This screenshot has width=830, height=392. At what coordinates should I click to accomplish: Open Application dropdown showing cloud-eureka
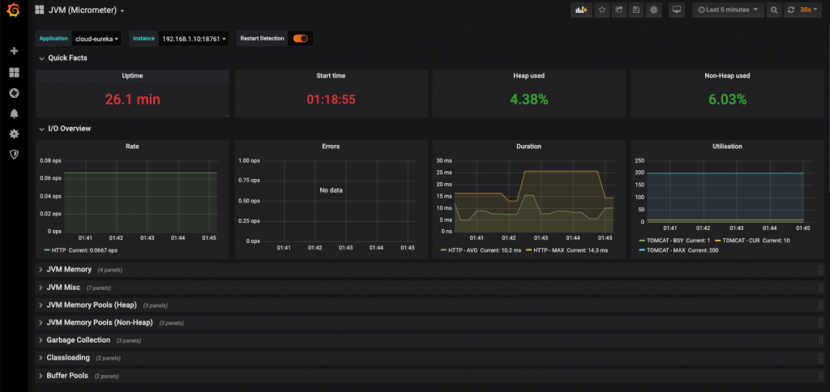[97, 39]
